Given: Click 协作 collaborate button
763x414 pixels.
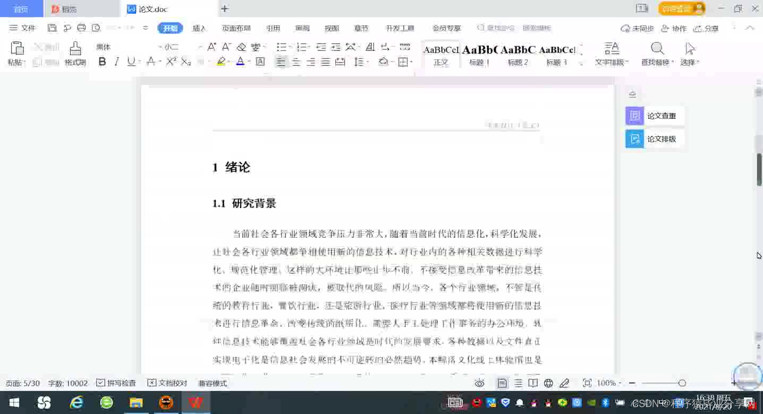Looking at the screenshot, I should (x=674, y=28).
